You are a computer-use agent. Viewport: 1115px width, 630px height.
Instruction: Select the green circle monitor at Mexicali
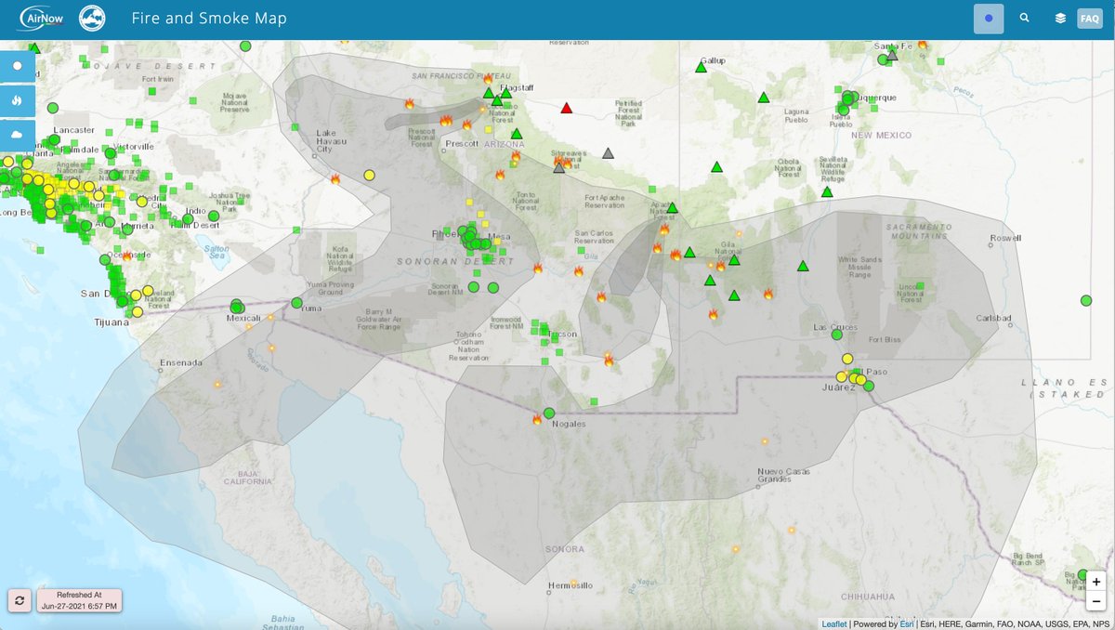pos(237,306)
